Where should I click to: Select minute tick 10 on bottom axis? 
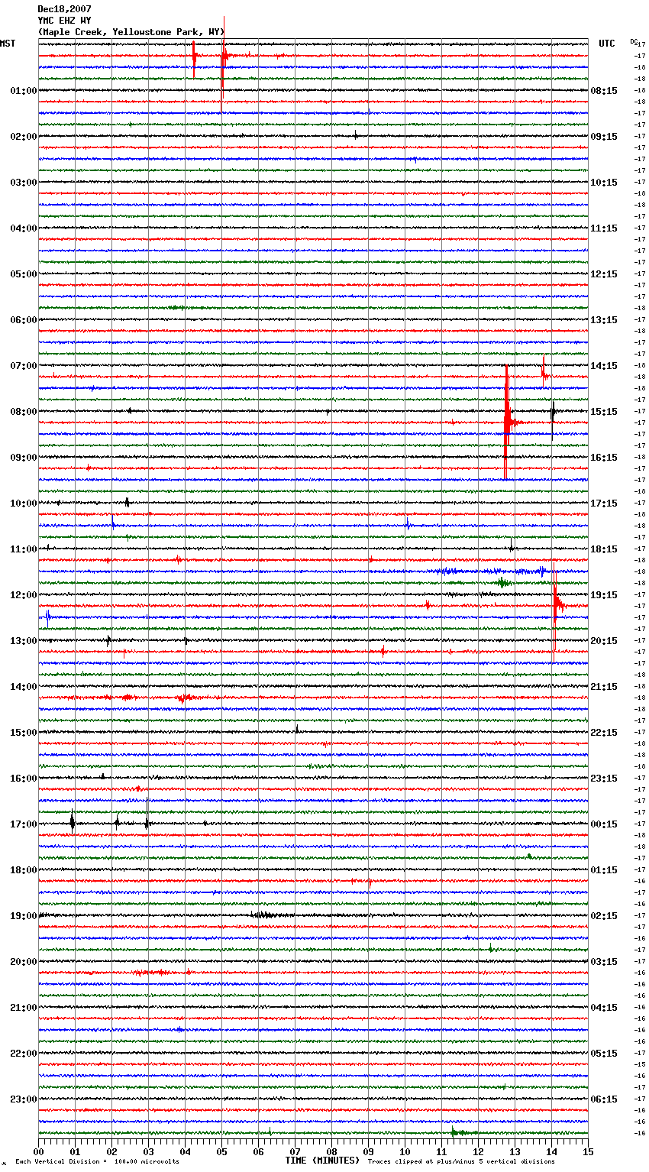tap(405, 1151)
